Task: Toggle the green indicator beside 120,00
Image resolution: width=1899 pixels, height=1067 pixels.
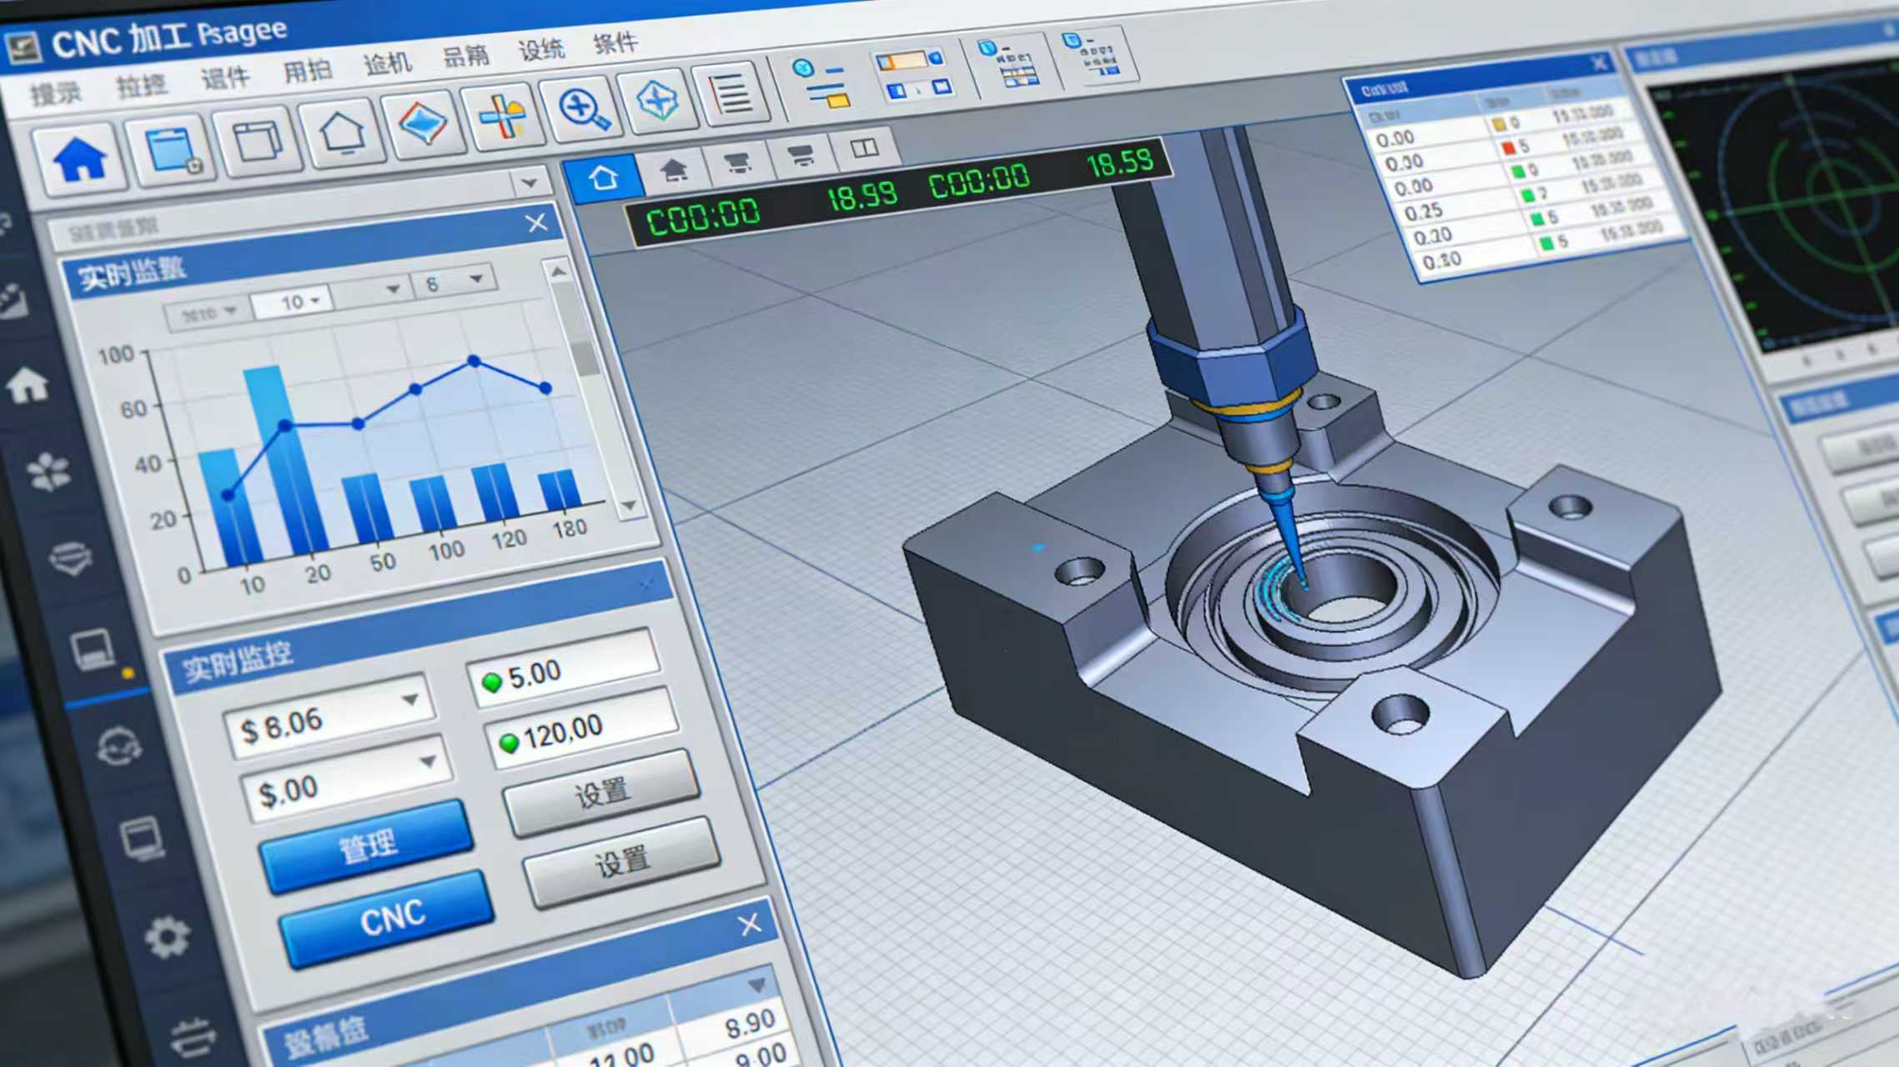Action: tap(509, 742)
